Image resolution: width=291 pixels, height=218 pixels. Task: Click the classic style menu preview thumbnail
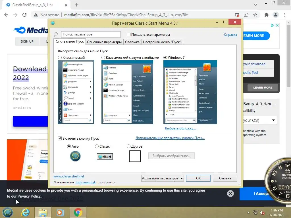[76, 92]
